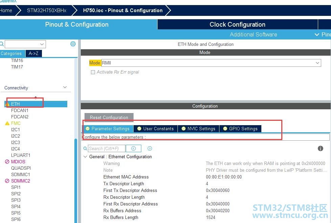Select MDIOS in the peripheral list
This screenshot has width=331, height=223.
pos(18,162)
